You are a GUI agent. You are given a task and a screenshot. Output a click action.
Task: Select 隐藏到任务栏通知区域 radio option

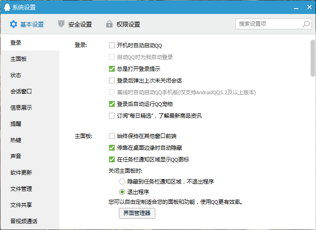pyautogui.click(x=122, y=182)
